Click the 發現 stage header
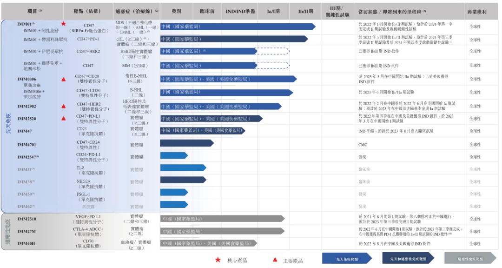The height and width of the screenshot is (268, 502). (x=177, y=11)
